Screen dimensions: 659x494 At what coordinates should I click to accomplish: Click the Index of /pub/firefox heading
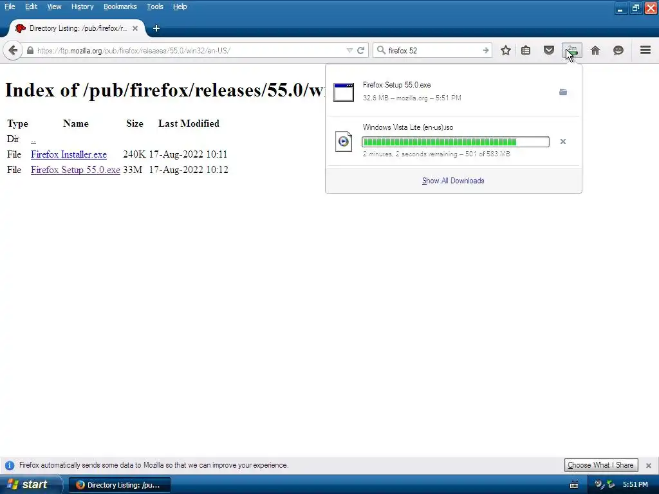[165, 90]
